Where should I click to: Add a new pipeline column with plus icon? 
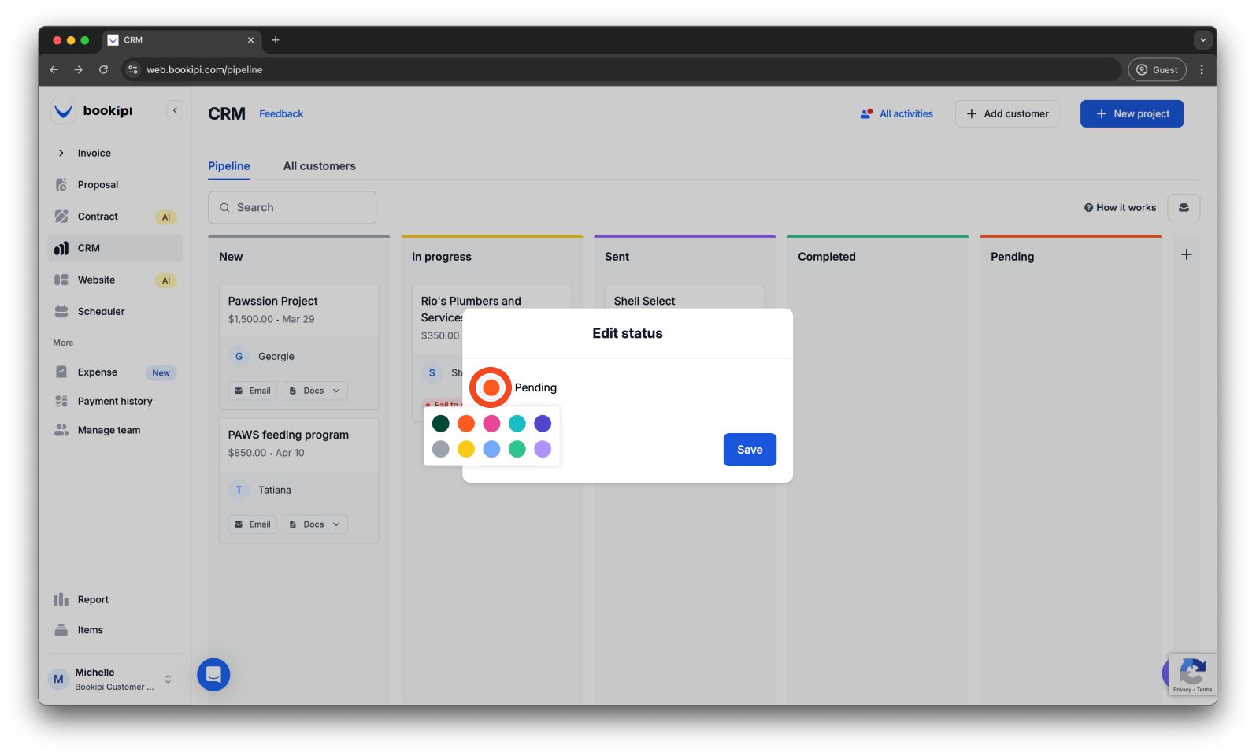click(x=1187, y=254)
